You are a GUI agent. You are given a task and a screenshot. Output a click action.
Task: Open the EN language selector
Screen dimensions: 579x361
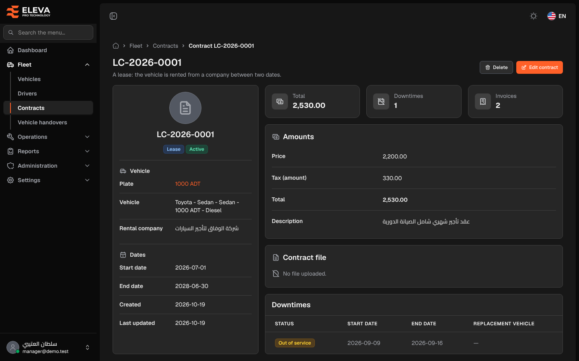click(556, 16)
